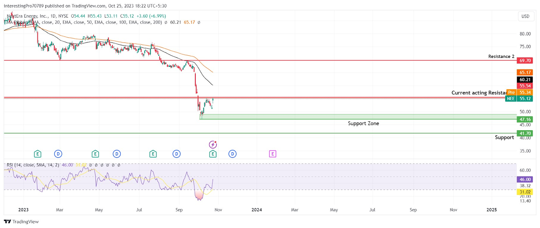Click green earnings E marker below lightning icon
Image resolution: width=540 pixels, height=228 pixels.
tap(213, 154)
